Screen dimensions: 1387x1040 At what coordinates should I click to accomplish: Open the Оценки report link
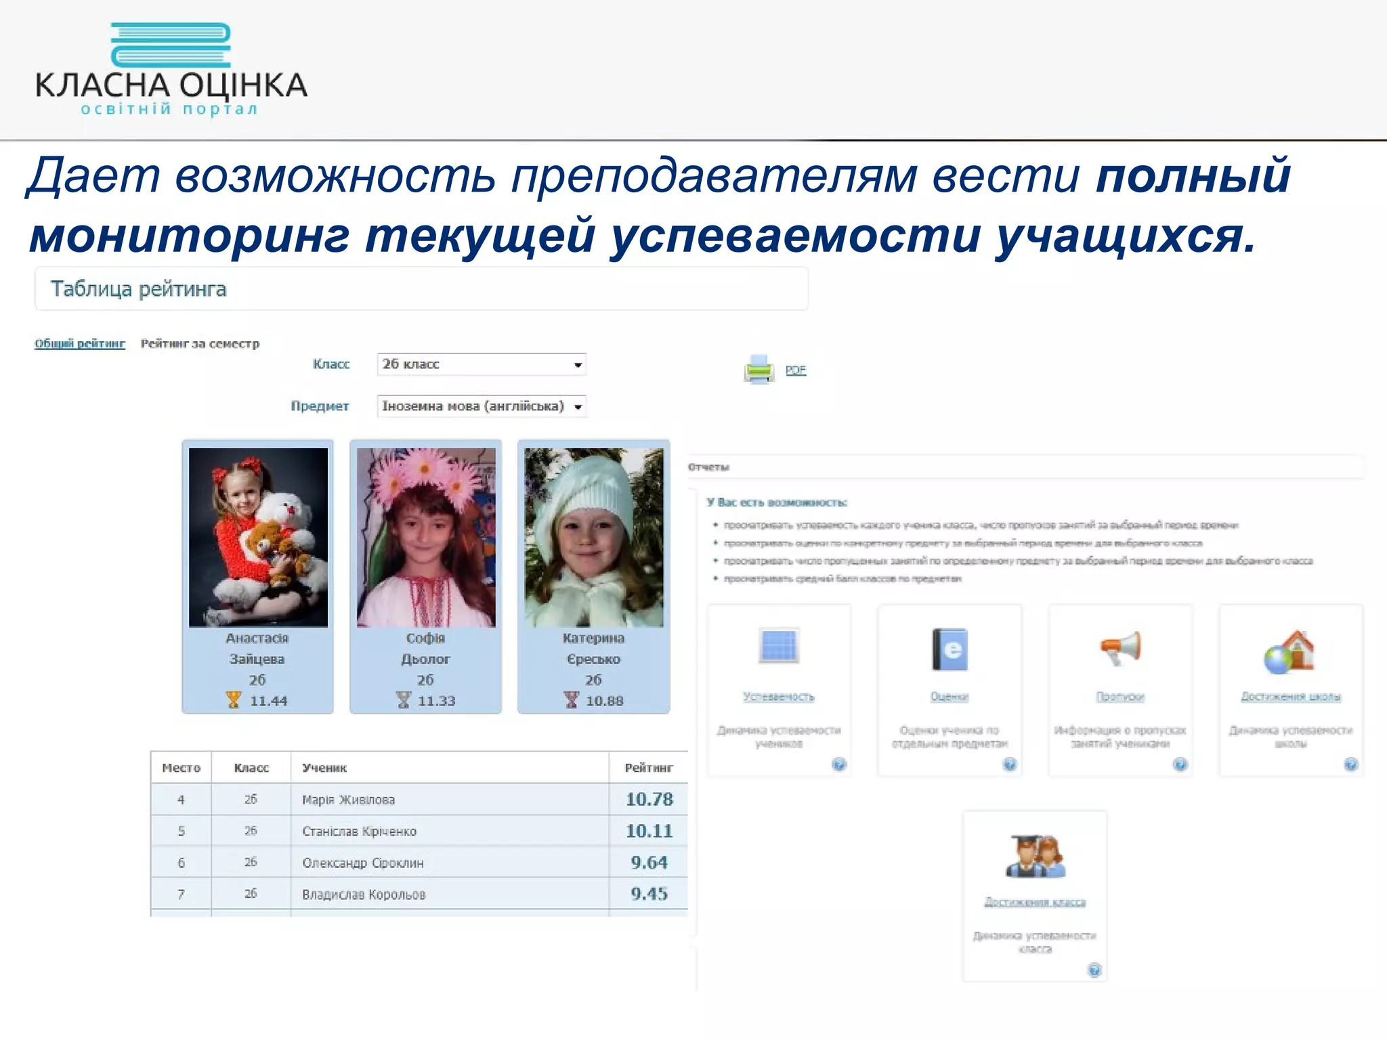[949, 697]
